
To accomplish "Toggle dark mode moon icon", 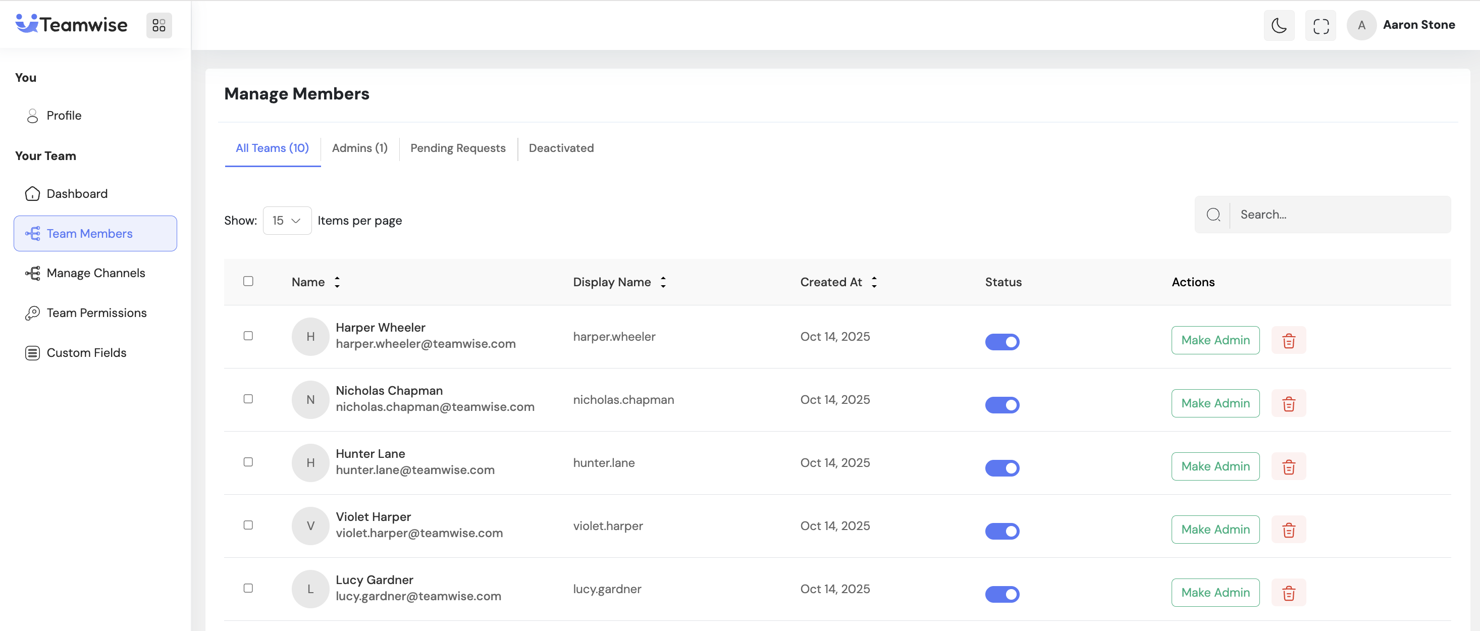I will pyautogui.click(x=1279, y=25).
